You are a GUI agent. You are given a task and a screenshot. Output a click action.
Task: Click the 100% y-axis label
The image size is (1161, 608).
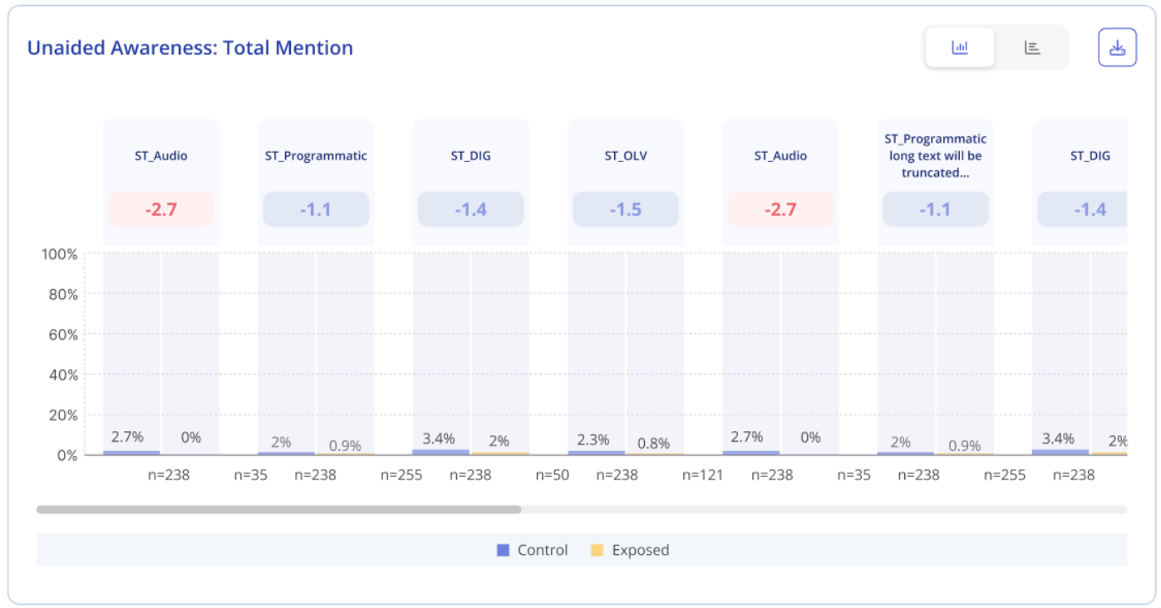(59, 254)
